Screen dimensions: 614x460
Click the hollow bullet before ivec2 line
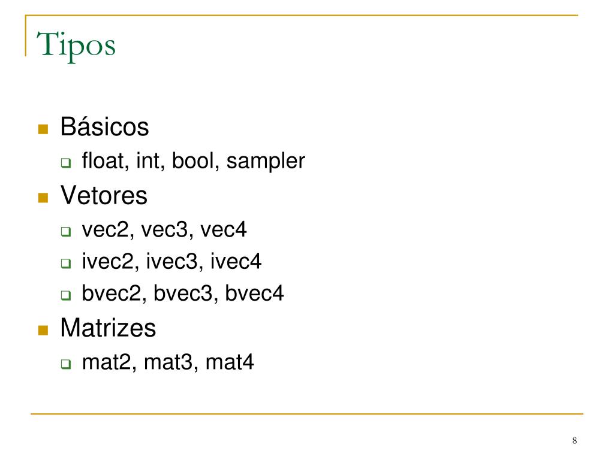click(66, 263)
